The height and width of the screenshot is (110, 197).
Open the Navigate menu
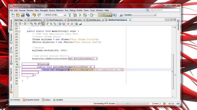pos(44,10)
